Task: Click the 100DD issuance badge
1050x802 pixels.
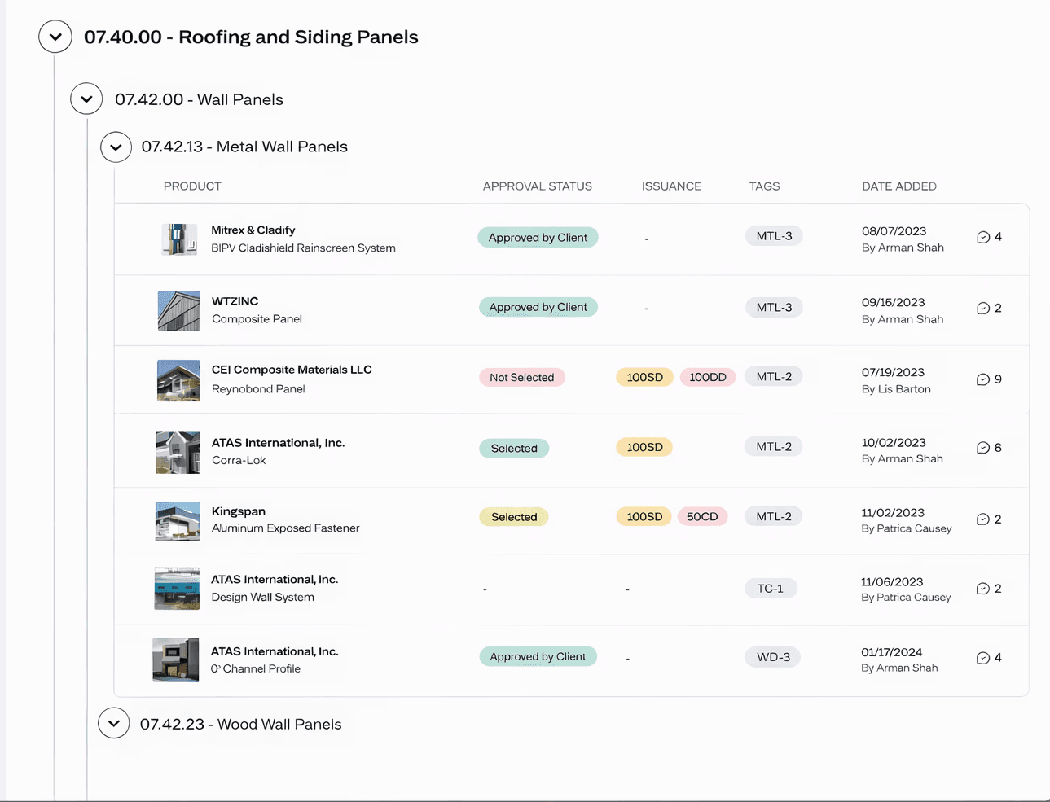Action: 707,378
